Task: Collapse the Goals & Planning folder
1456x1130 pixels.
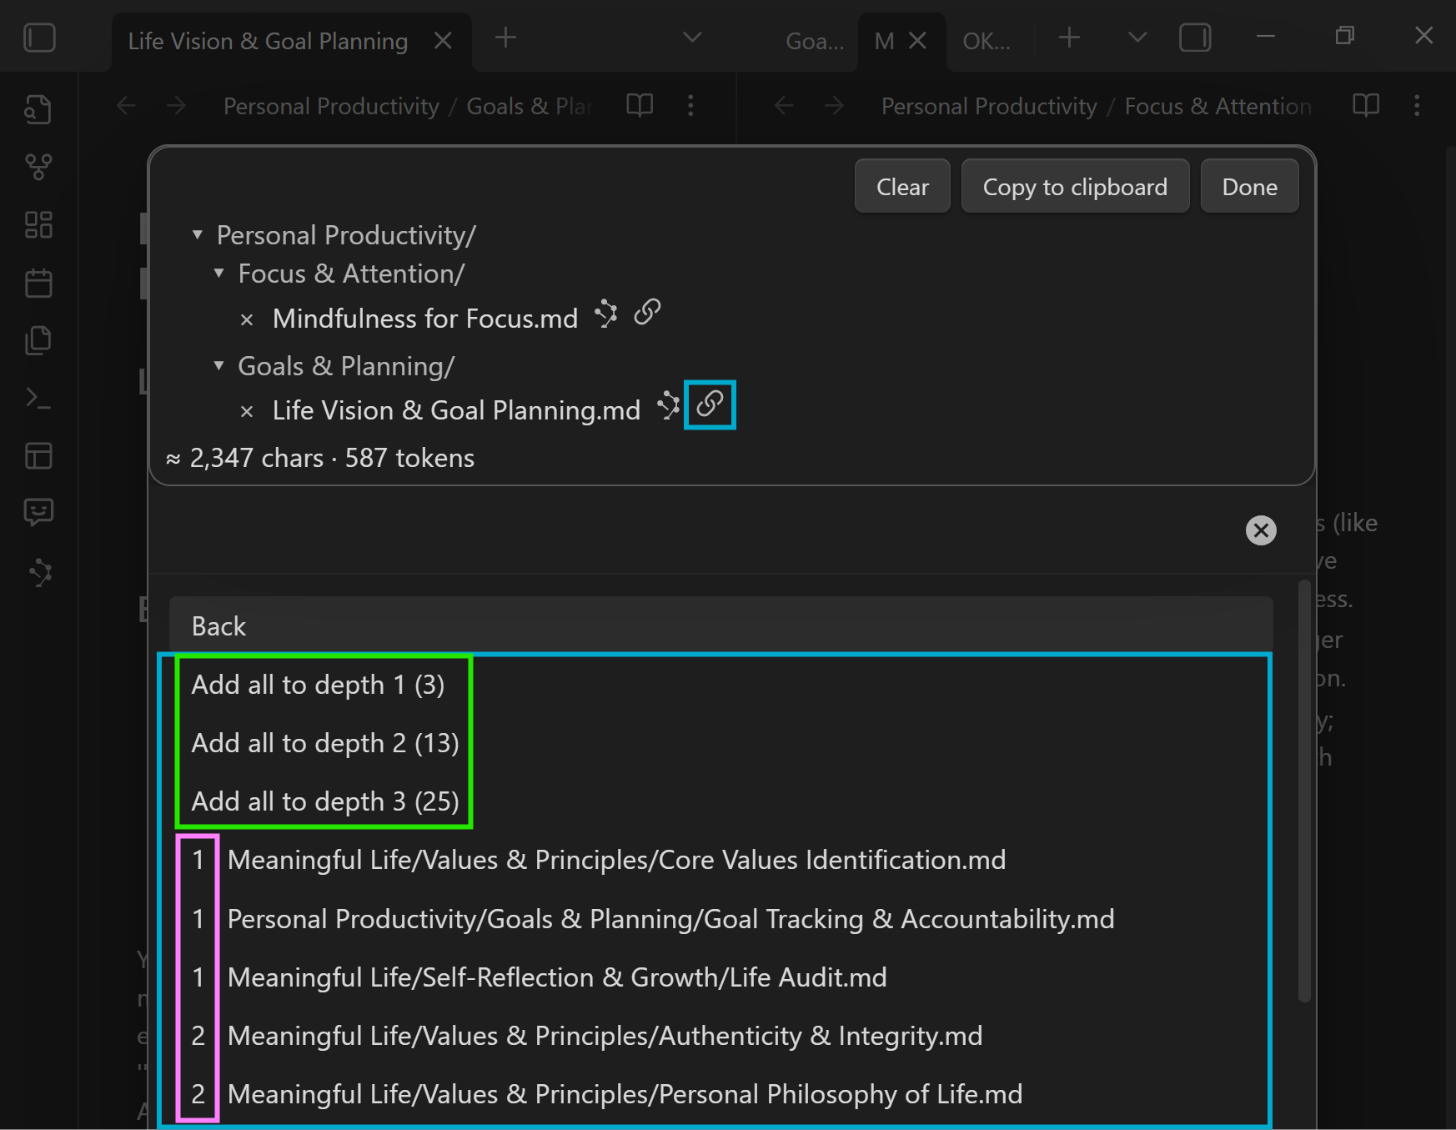Action: (218, 366)
